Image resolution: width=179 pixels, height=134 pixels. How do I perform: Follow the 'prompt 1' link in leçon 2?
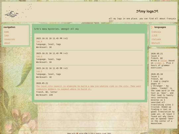[159, 63]
